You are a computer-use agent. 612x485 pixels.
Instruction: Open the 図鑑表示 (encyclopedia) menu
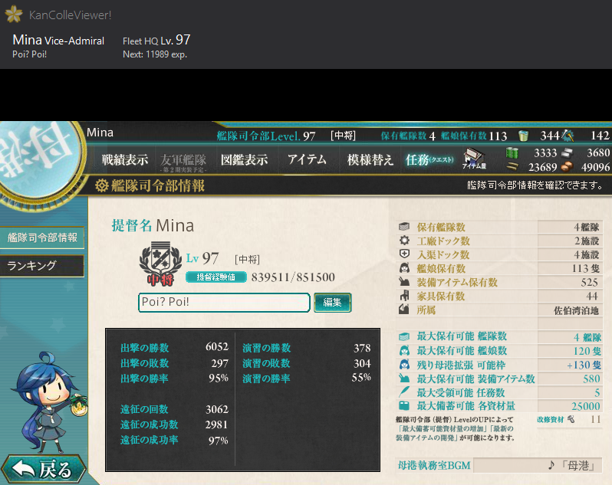click(x=245, y=159)
